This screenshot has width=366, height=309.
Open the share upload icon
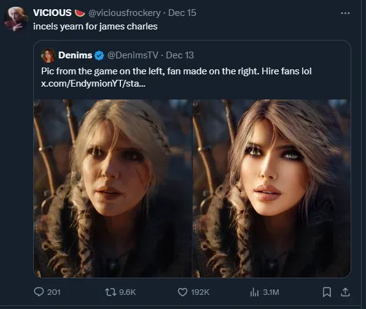pos(345,292)
